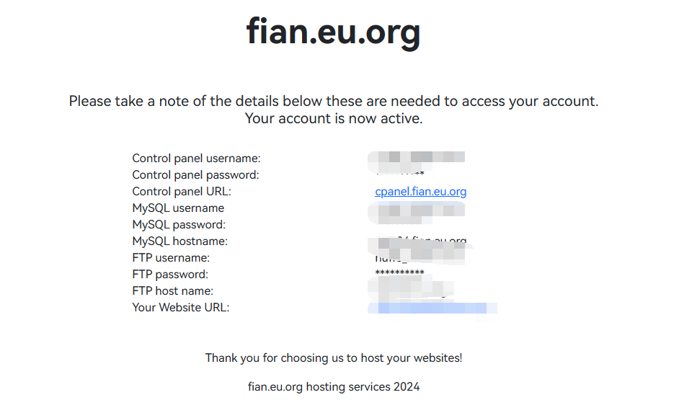Select the "Your Website URL:" label
679x413 pixels.
(x=180, y=308)
